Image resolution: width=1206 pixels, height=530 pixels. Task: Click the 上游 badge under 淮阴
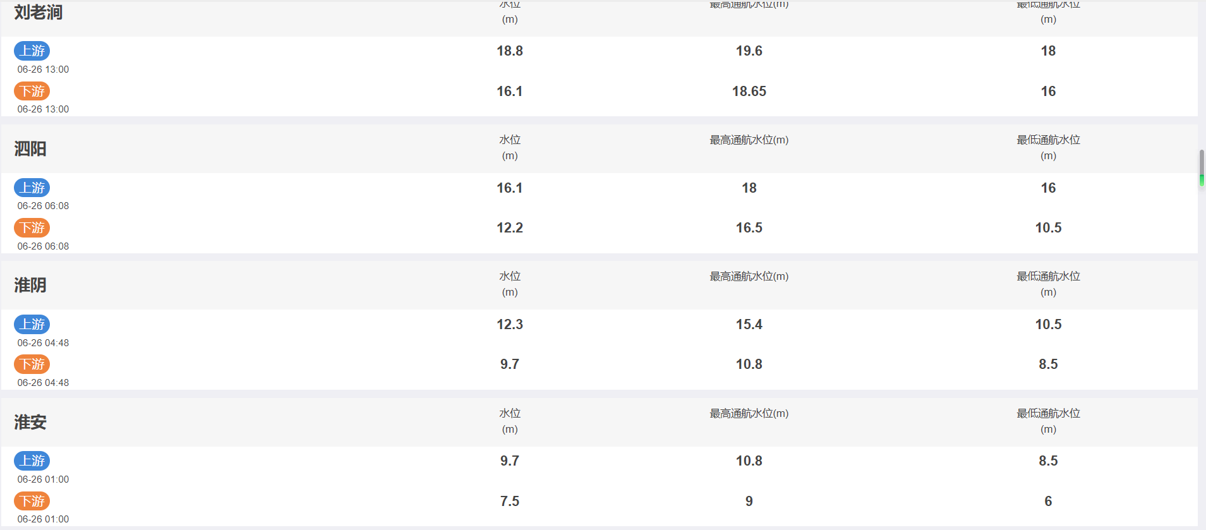click(x=32, y=324)
